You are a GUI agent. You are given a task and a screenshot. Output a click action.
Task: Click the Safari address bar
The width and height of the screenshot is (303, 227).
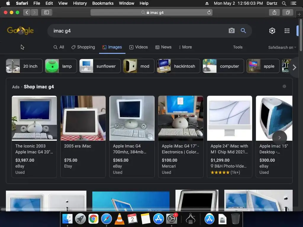151,12
